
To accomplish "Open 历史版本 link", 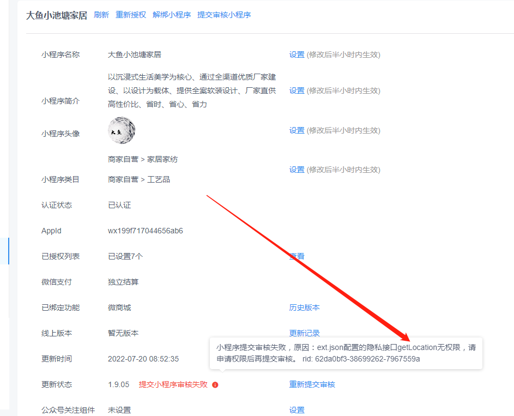I will click(x=304, y=308).
